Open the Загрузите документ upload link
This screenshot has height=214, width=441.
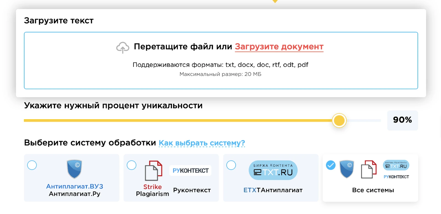(279, 47)
